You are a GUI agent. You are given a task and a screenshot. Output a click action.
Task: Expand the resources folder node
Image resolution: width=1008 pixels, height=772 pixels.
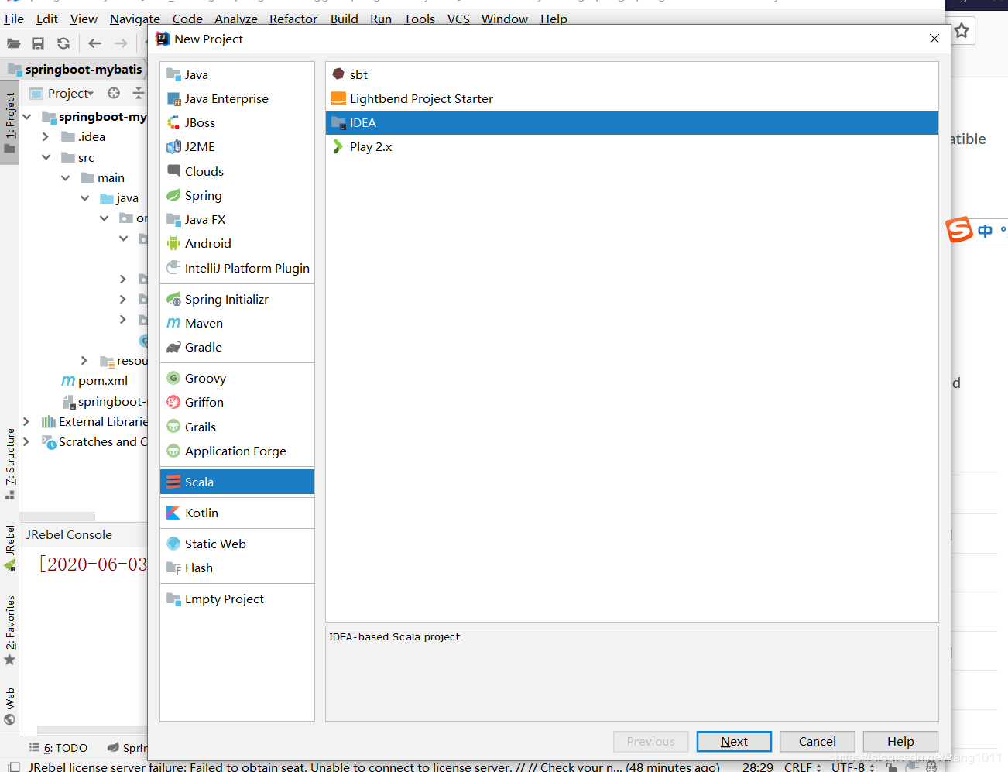tap(84, 360)
